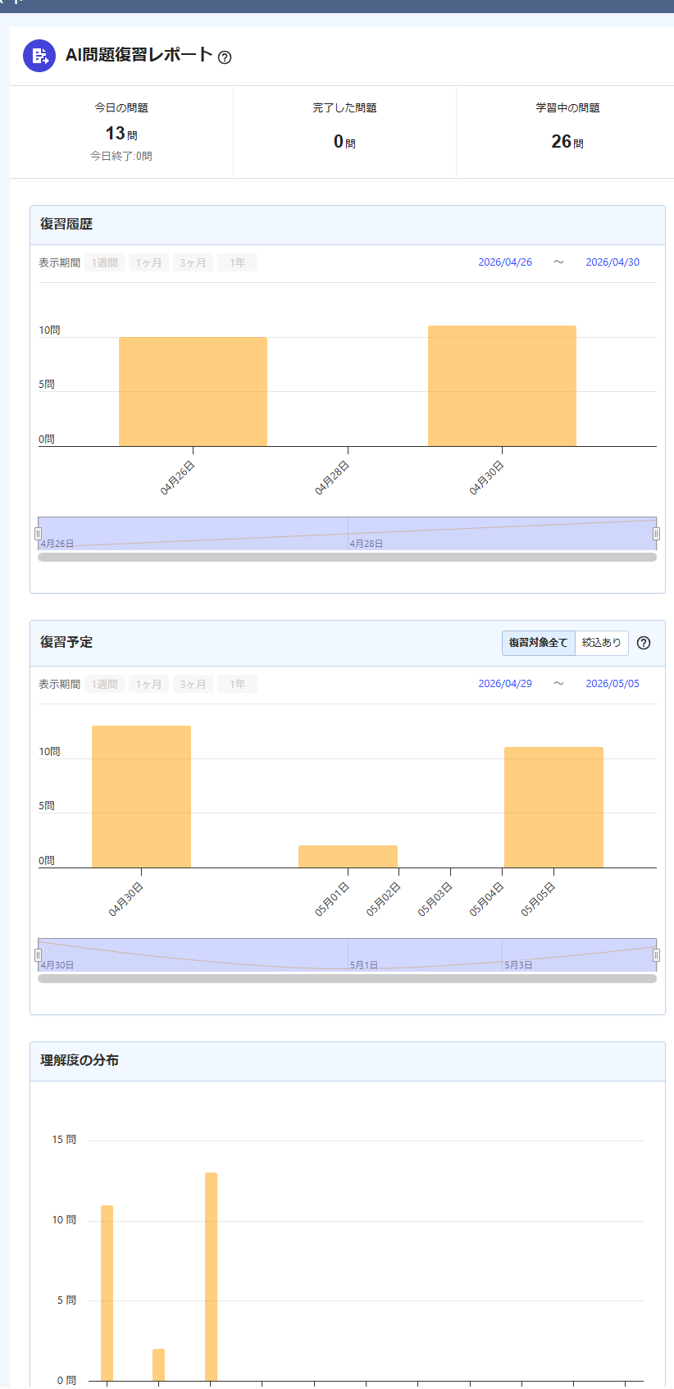
Task: Select 1ヶ月 period in 復習履歴
Action: tap(149, 262)
